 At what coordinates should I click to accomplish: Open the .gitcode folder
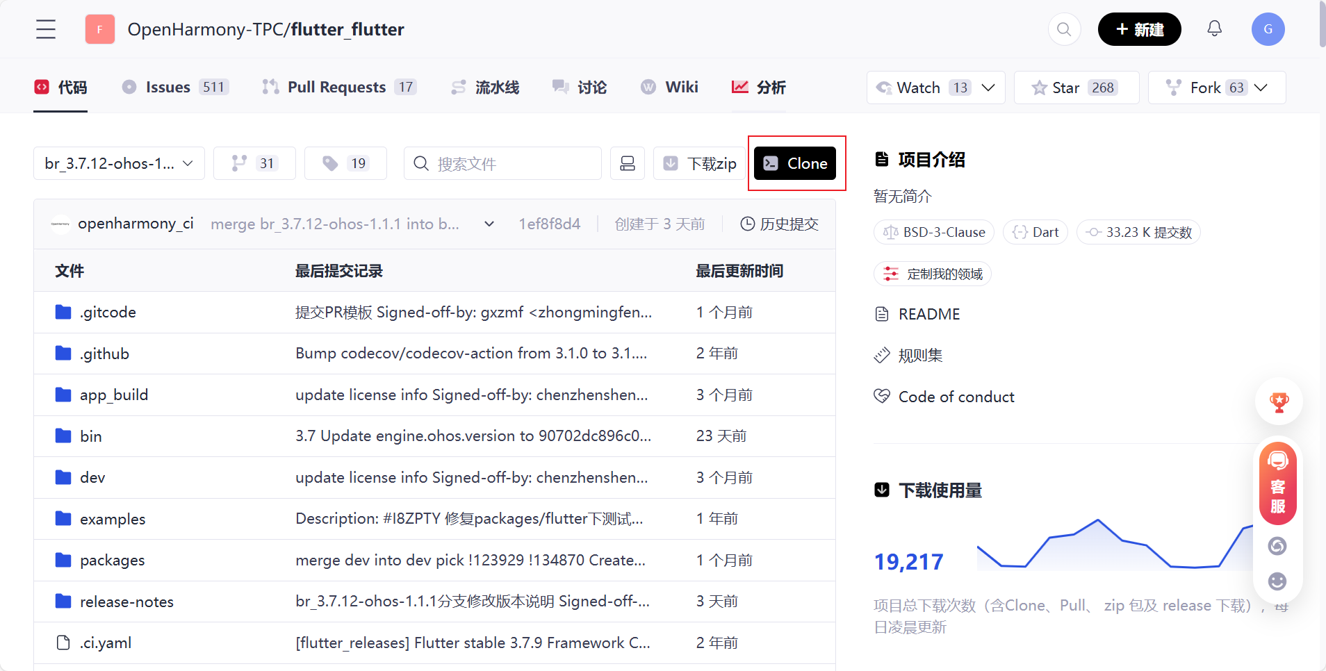(108, 313)
